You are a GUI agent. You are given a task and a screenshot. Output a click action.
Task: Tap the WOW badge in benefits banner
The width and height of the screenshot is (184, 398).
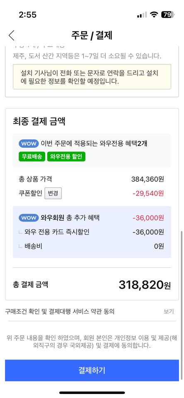pyautogui.click(x=29, y=143)
